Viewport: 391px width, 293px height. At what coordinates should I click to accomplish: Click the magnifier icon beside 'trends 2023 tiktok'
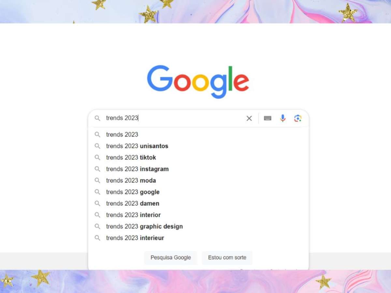97,158
